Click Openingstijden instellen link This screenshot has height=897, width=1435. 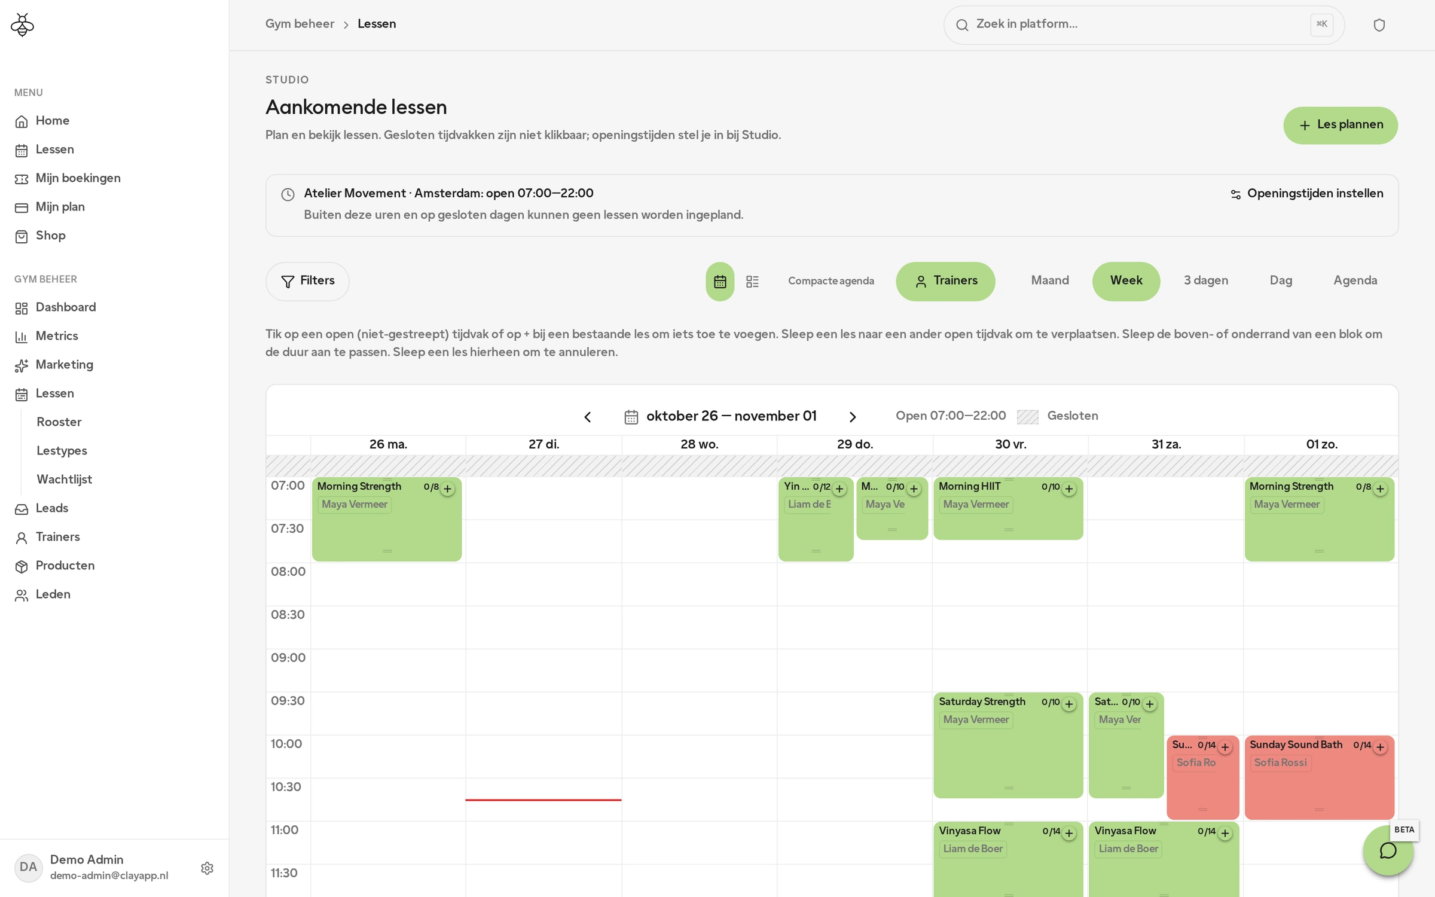point(1307,194)
